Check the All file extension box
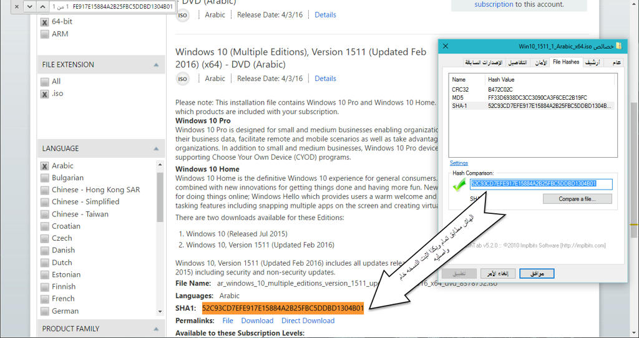The width and height of the screenshot is (639, 338). point(45,82)
